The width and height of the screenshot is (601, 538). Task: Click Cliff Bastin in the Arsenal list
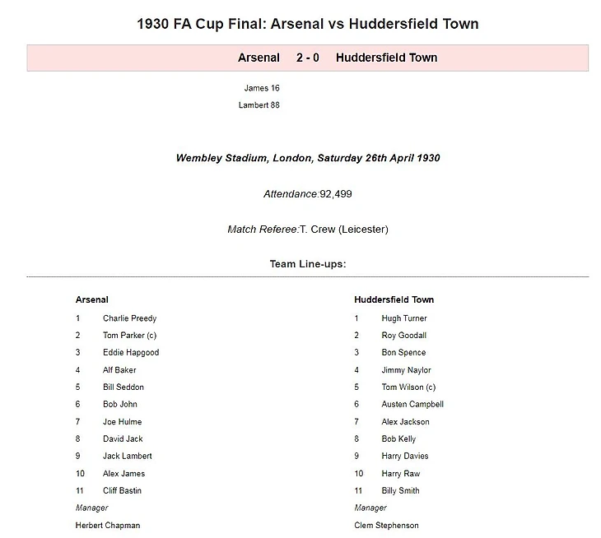coord(123,490)
